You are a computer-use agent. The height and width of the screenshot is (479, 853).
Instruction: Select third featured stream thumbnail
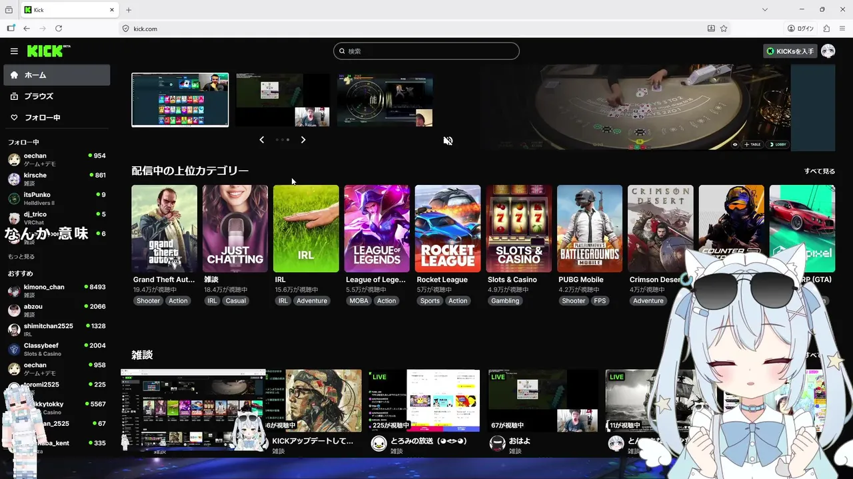(x=385, y=100)
